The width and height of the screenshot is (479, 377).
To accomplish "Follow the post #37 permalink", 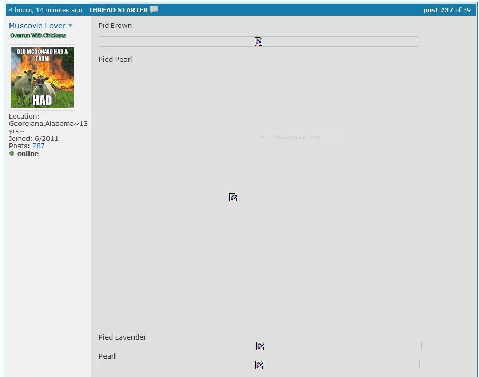I will coord(438,10).
